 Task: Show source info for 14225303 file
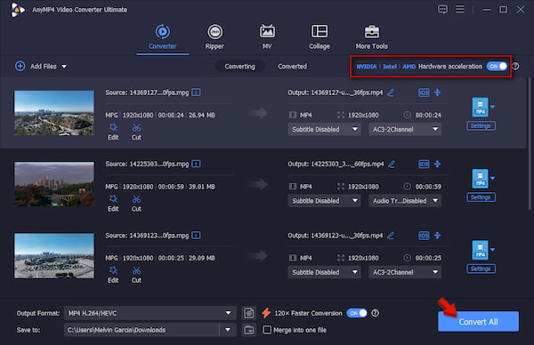[196, 164]
